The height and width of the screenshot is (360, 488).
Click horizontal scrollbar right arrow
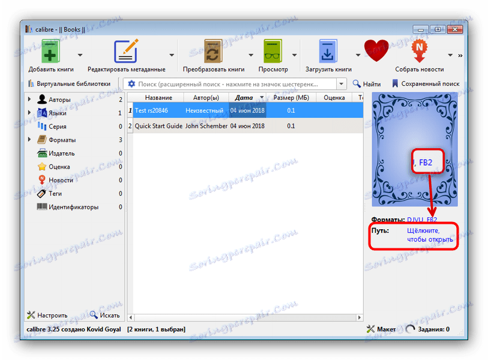click(360, 317)
